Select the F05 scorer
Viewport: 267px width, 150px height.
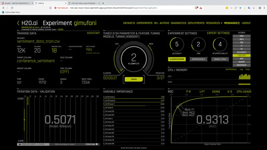pyautogui.click(x=241, y=42)
